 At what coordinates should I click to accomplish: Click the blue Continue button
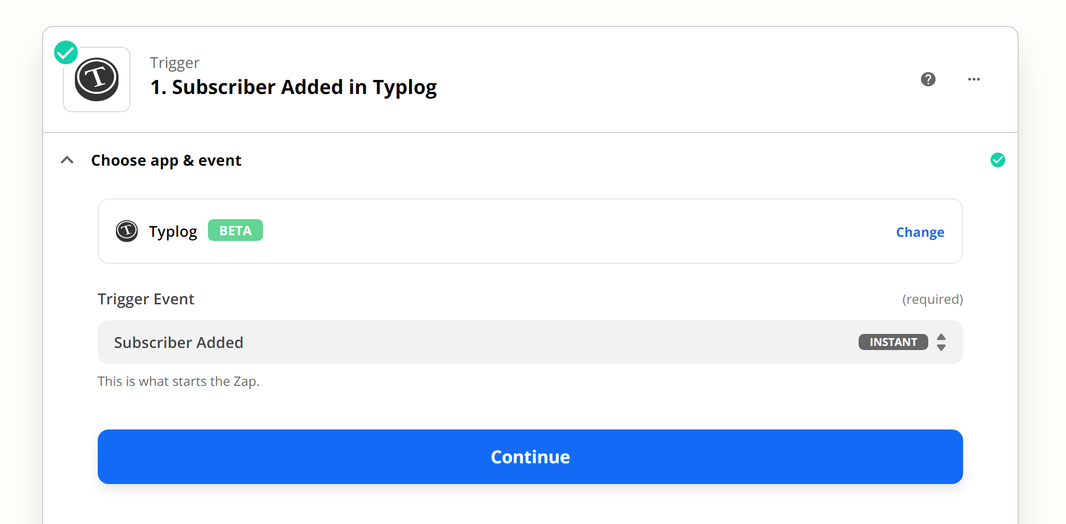click(530, 457)
